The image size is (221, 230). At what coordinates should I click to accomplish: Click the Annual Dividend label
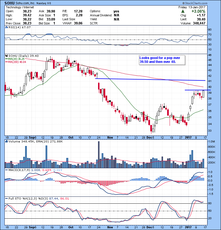point(101,15)
